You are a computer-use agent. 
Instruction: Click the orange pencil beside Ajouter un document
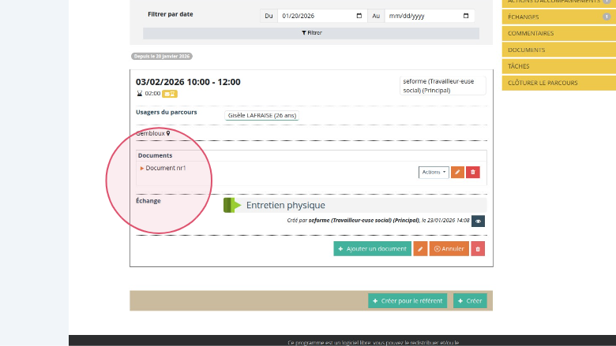[420, 249]
